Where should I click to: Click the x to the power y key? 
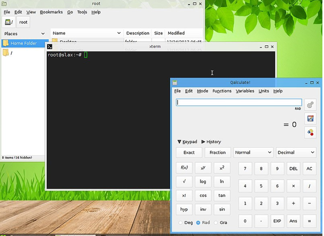203,168
